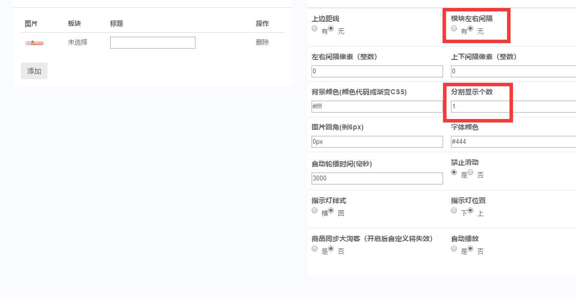Click the 指示灯样式 label
Image resolution: width=576 pixels, height=297 pixels.
[x=329, y=201]
